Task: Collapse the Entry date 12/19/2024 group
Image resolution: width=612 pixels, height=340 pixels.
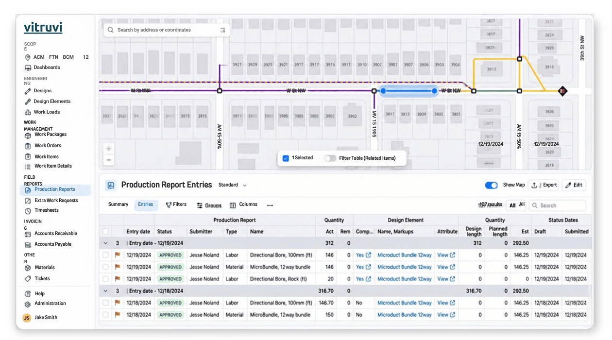Action: [x=105, y=243]
